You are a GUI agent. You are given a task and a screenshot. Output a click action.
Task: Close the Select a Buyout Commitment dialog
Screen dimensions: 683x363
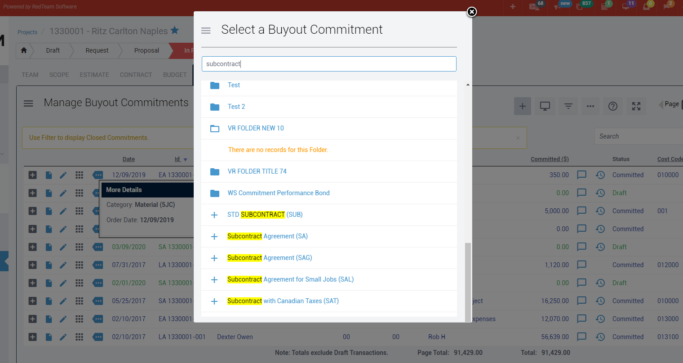471,12
